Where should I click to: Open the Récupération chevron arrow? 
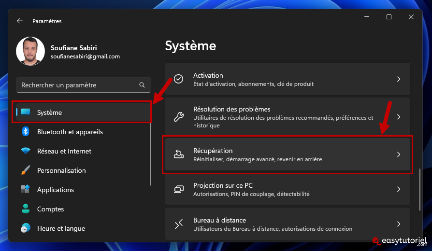[398, 154]
